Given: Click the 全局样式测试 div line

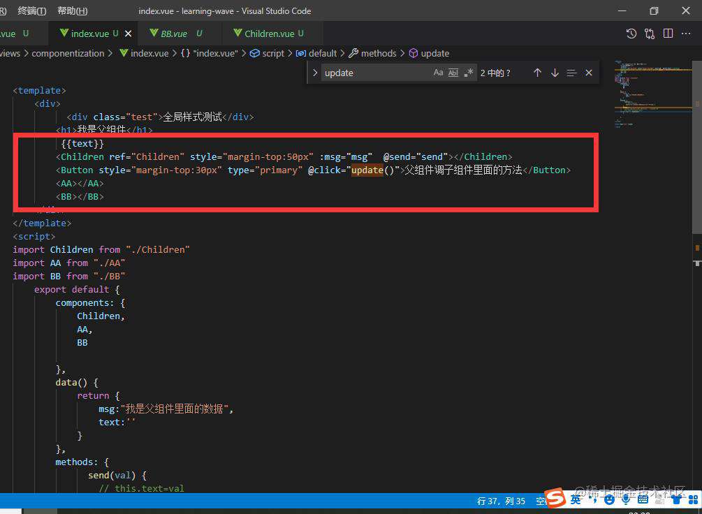Looking at the screenshot, I should (160, 117).
